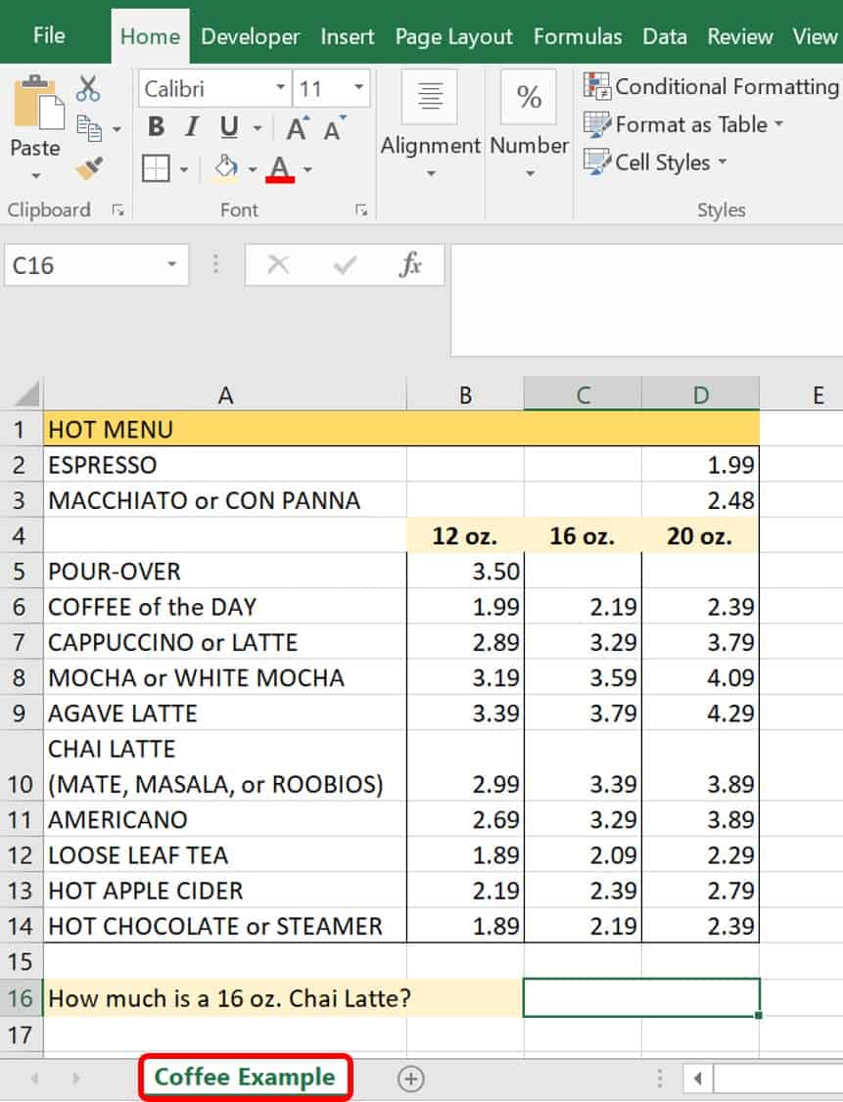Apply cell borders icon
This screenshot has height=1102, width=843.
point(156,168)
